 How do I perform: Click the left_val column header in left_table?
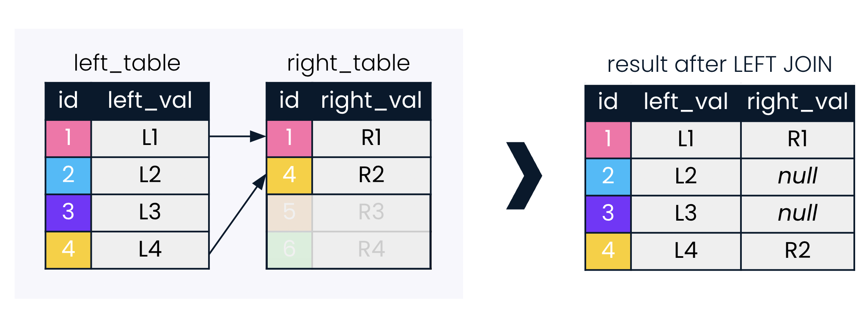[x=150, y=101]
